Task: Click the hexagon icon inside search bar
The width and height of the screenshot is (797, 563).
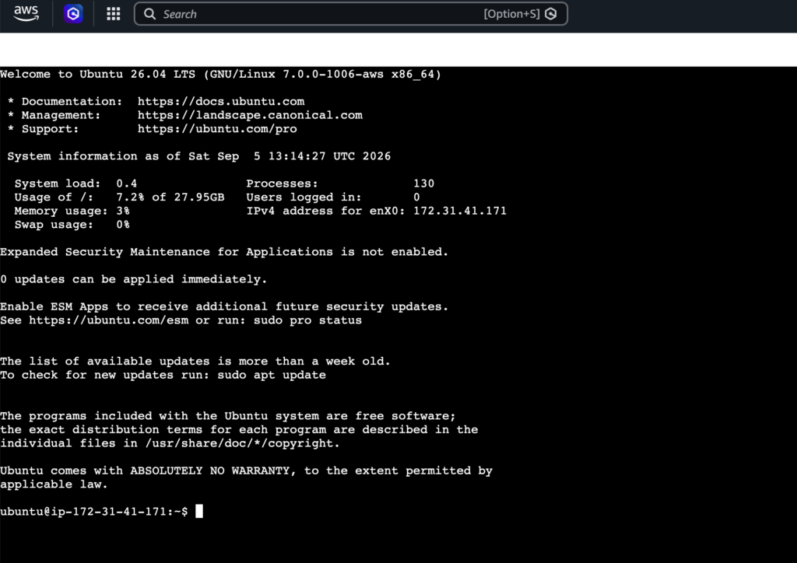Action: coord(550,14)
